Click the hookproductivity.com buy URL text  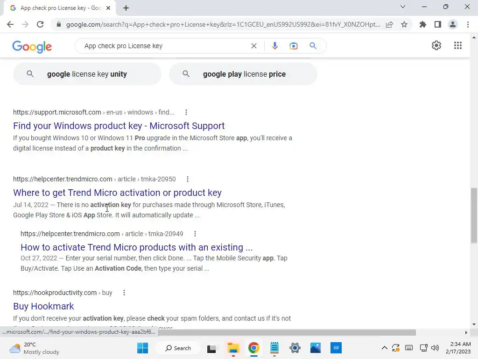(63, 293)
